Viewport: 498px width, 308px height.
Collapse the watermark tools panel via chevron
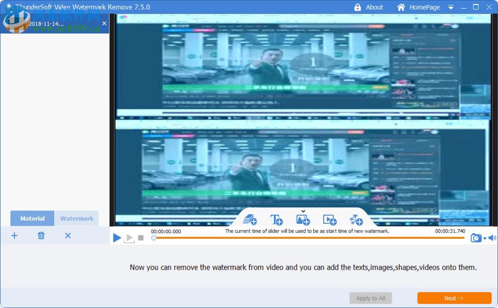pos(303,211)
